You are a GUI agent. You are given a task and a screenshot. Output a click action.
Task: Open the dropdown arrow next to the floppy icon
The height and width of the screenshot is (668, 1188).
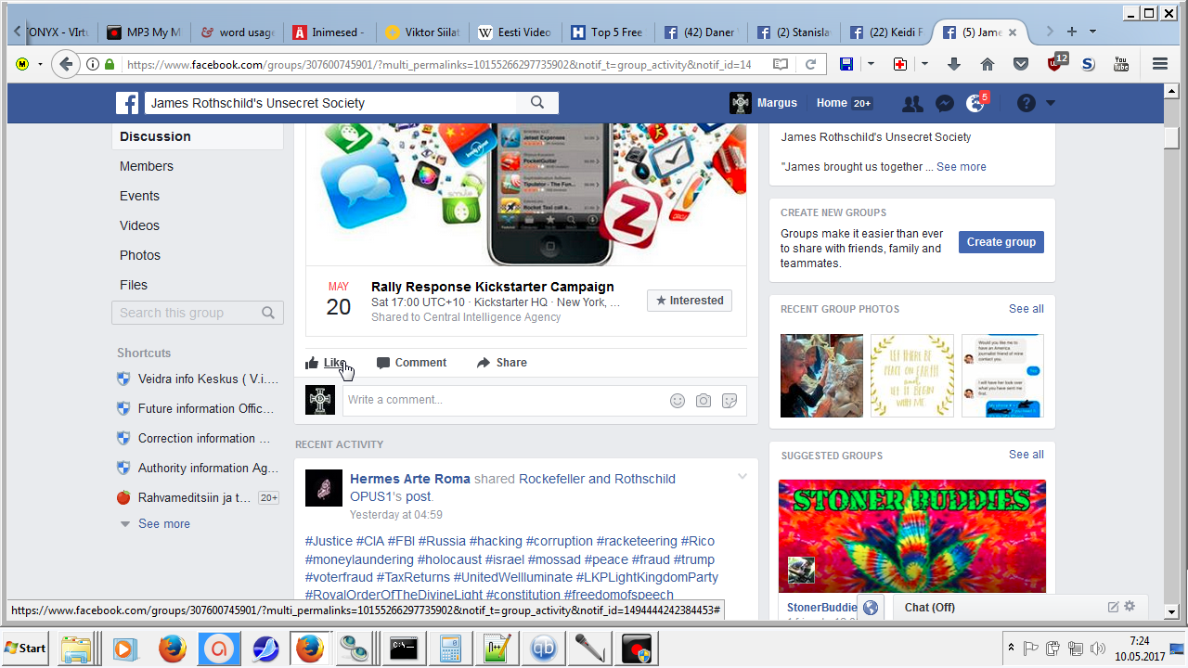[x=871, y=64]
